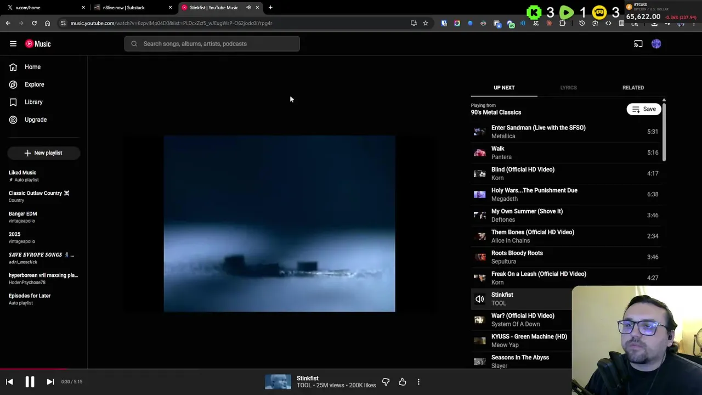Click the install app icon in address bar

coord(414,23)
